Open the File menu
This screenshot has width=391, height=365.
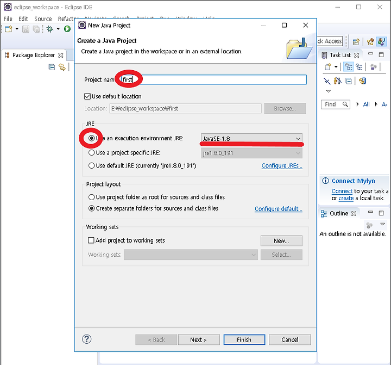[8, 18]
